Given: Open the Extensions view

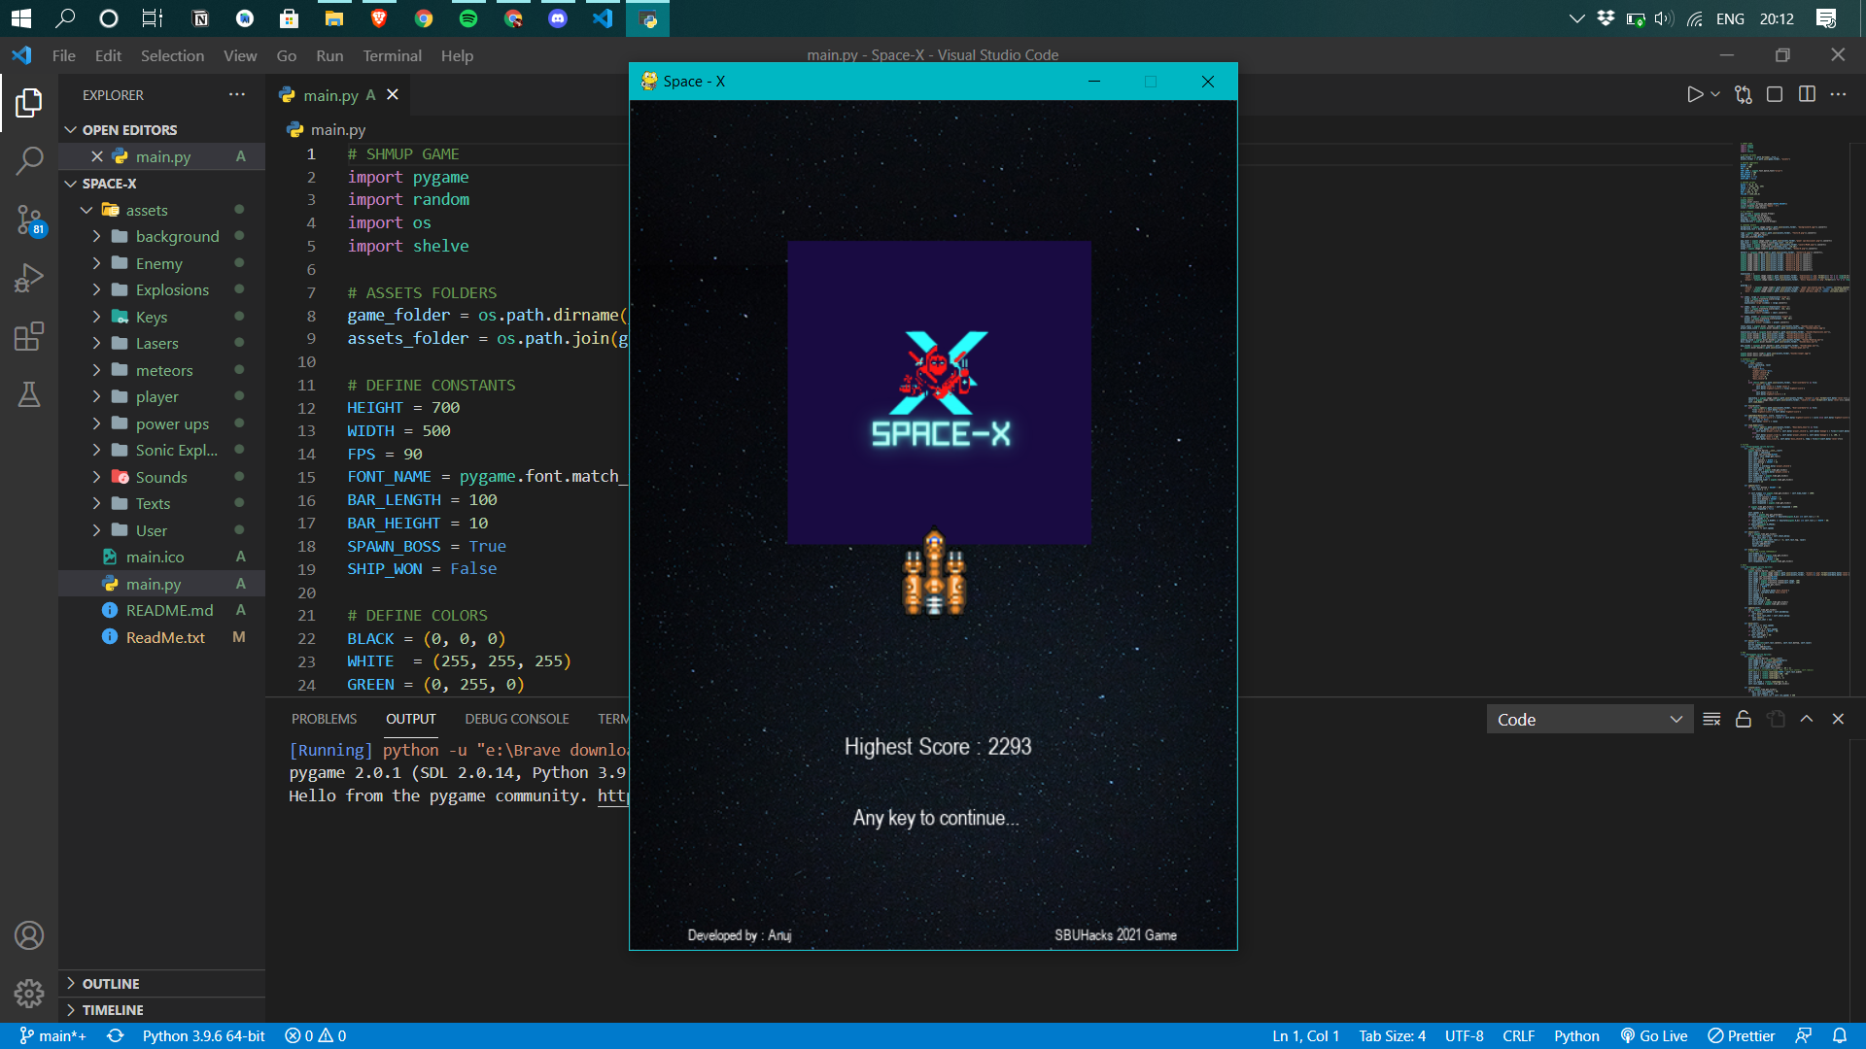Looking at the screenshot, I should [29, 337].
